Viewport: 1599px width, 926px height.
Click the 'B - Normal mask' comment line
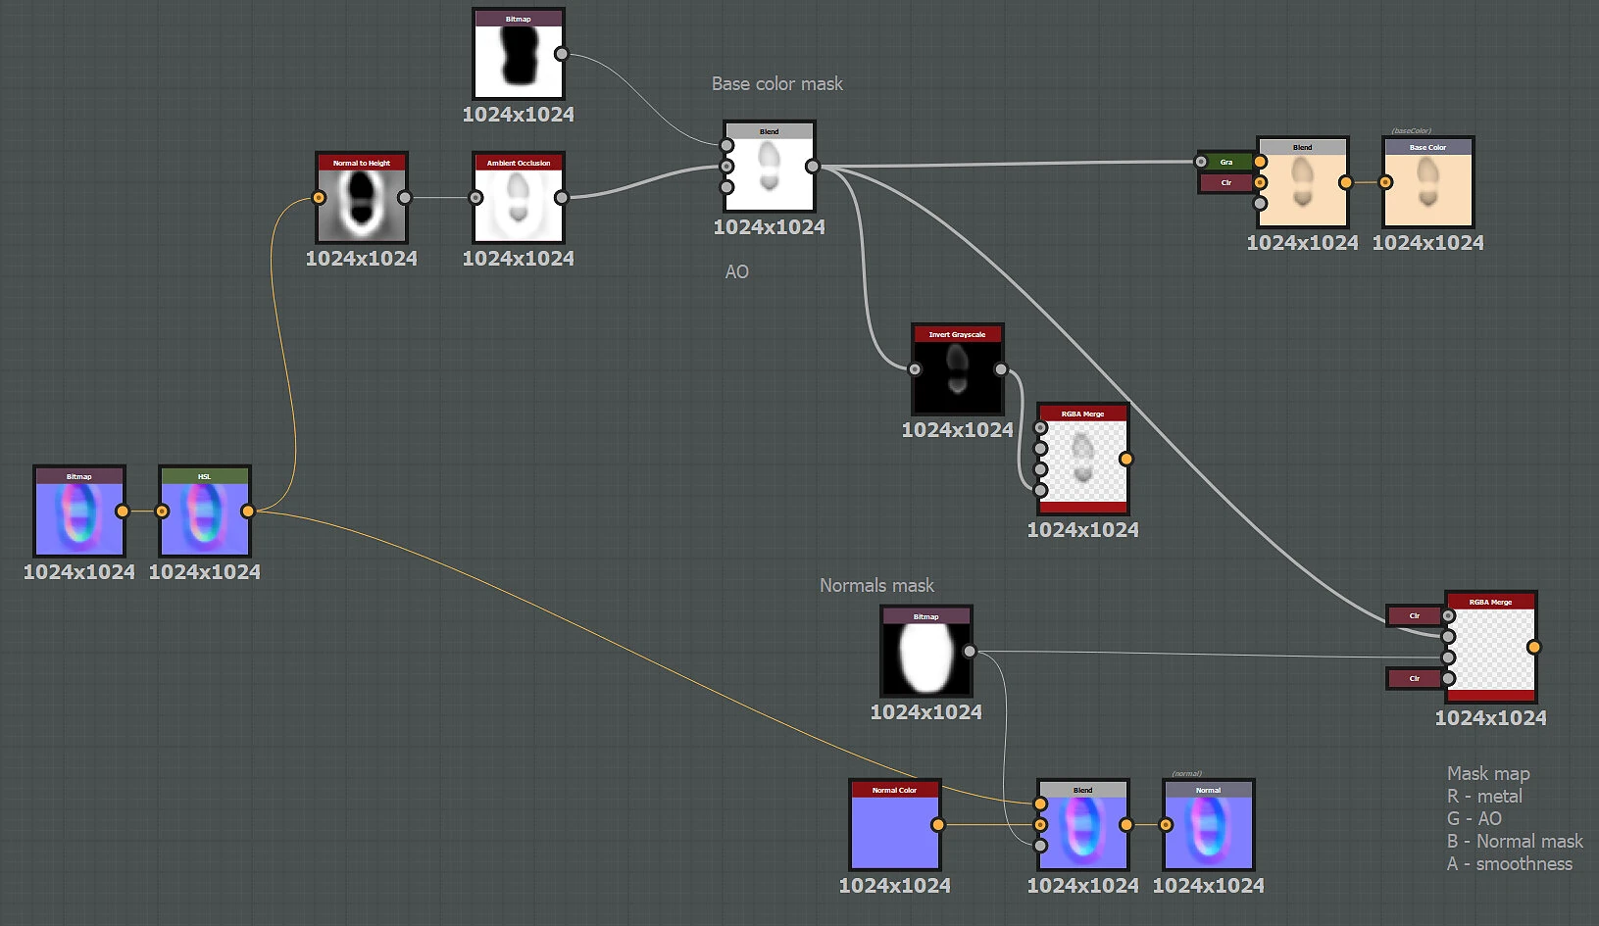point(1515,841)
